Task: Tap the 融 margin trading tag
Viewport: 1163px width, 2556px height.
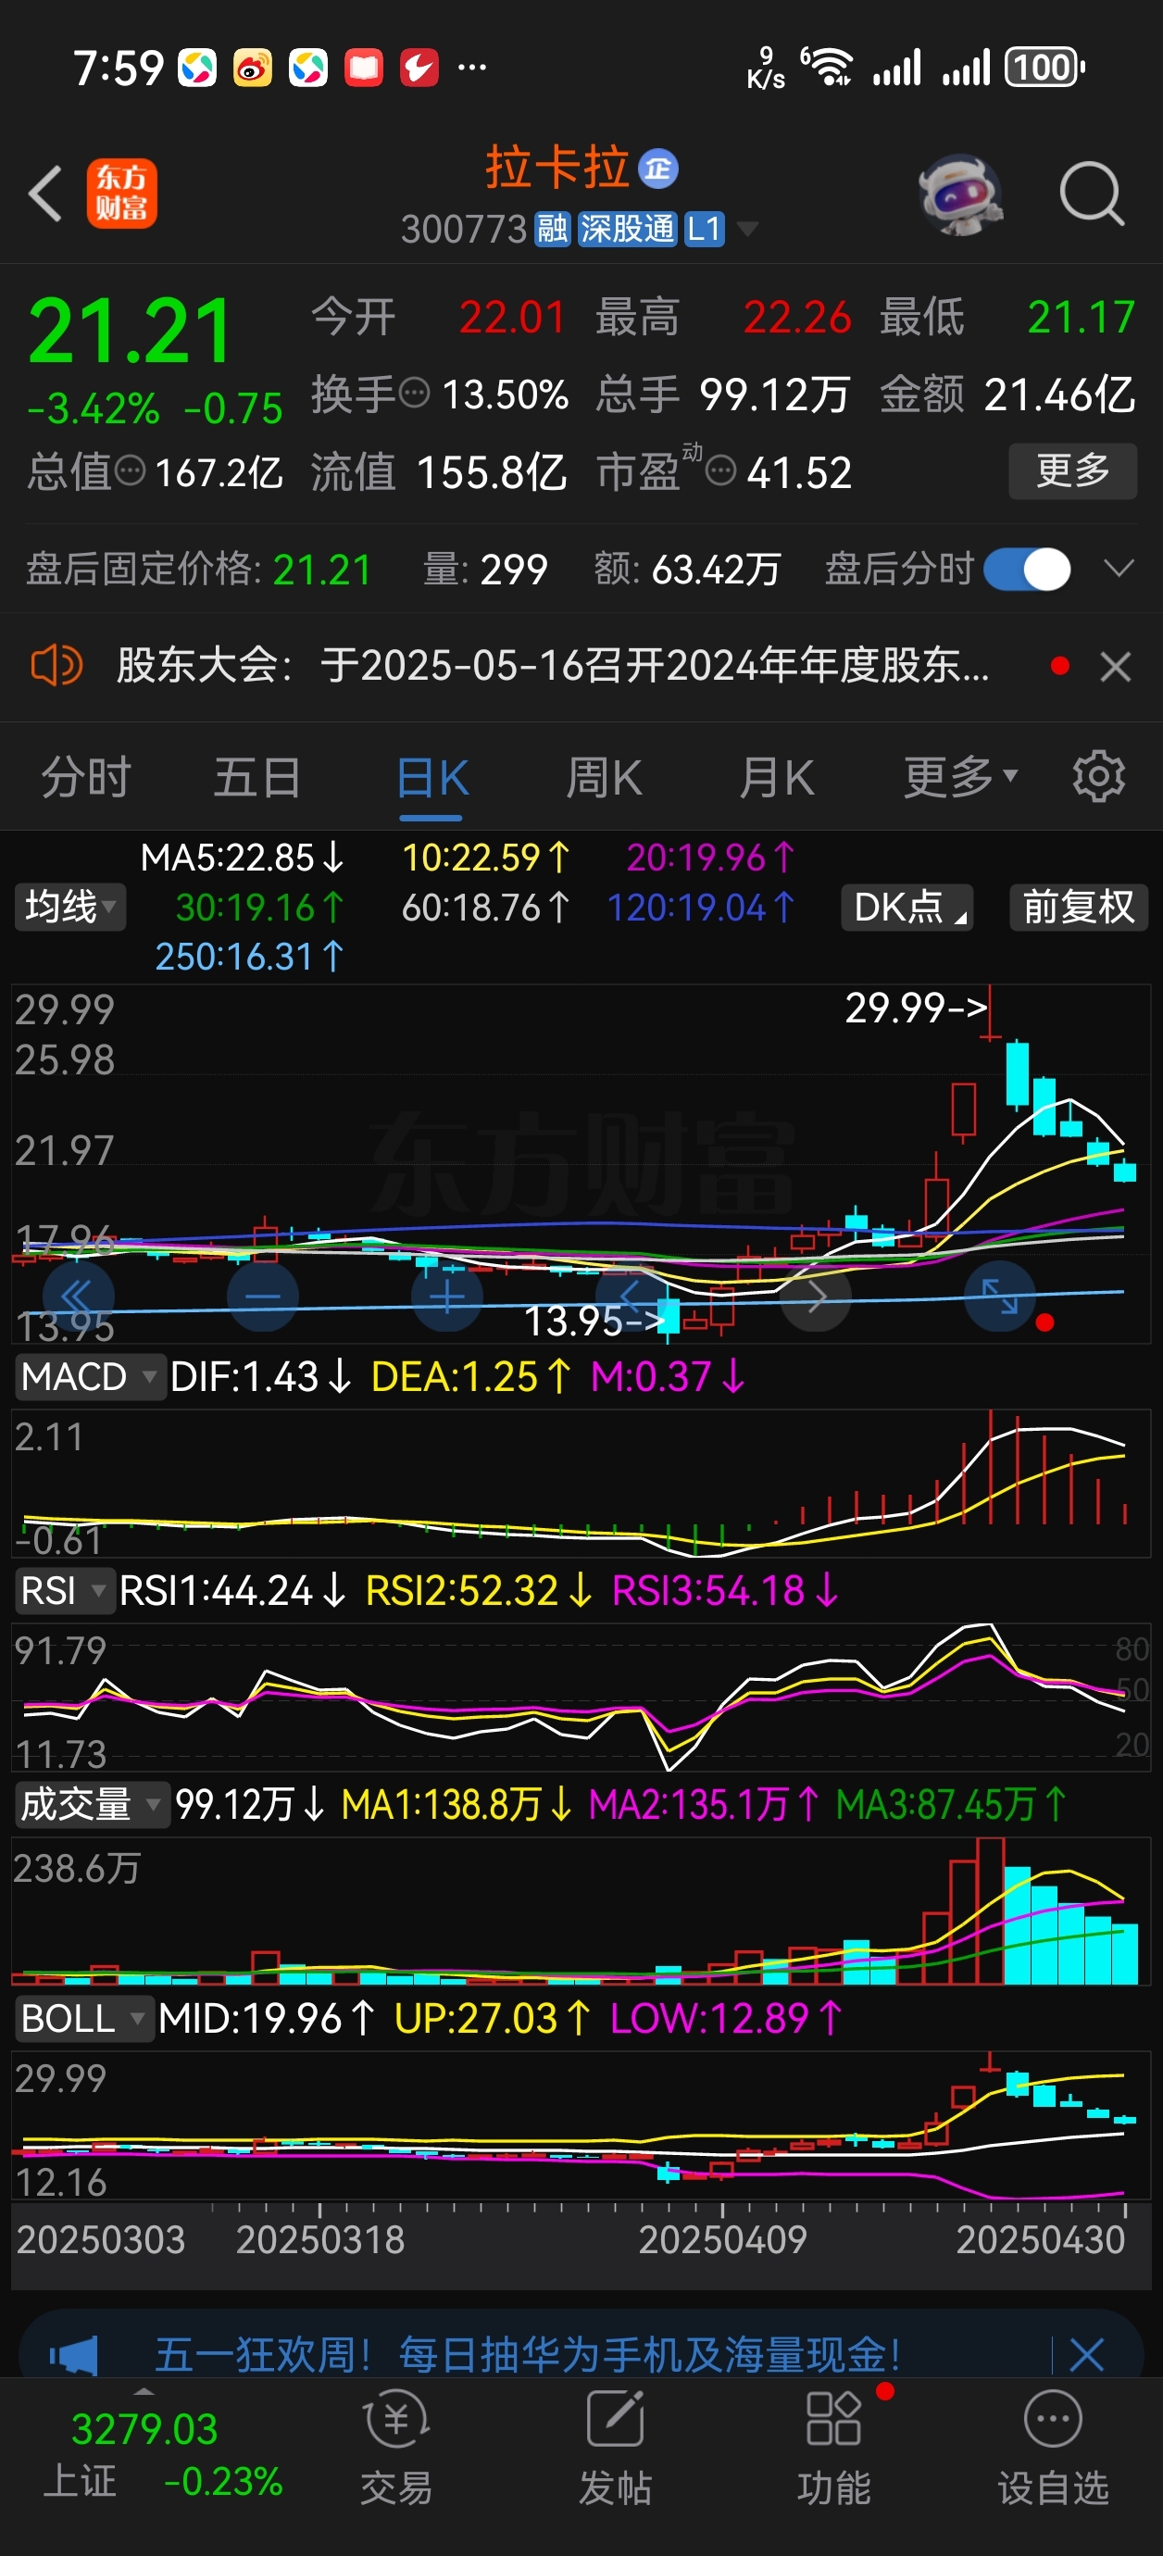Action: [x=553, y=230]
